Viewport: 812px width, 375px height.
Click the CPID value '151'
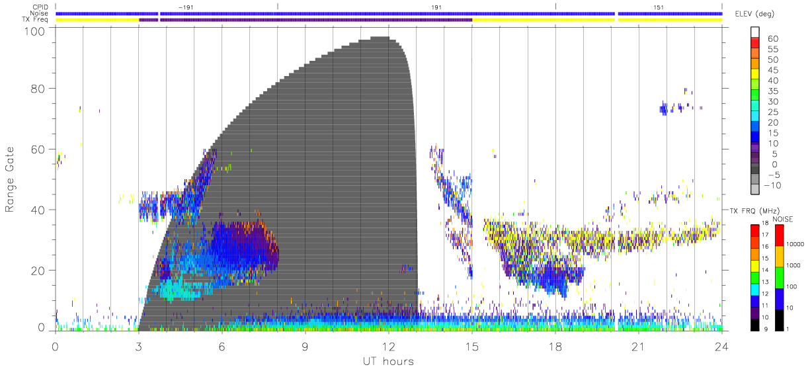point(659,7)
